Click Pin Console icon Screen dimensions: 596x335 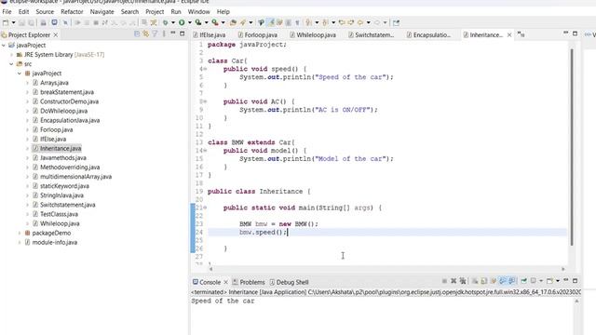click(x=523, y=281)
